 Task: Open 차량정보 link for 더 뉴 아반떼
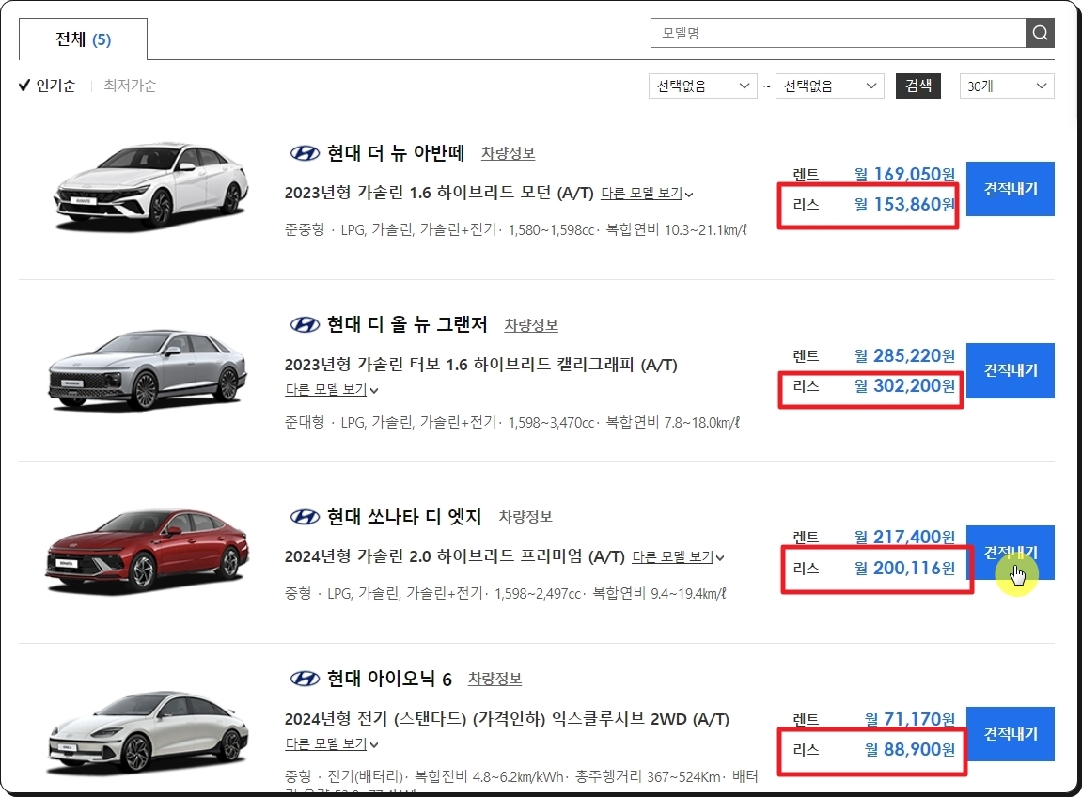pos(508,153)
